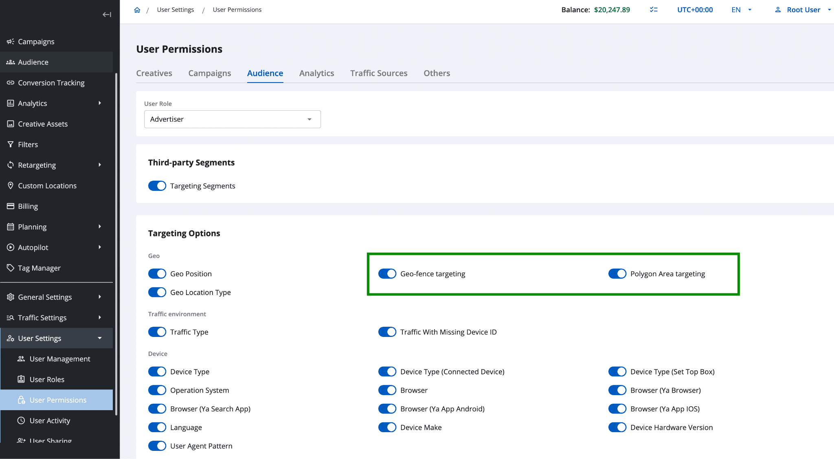Click the General Settings gear icon
This screenshot has width=834, height=459.
(11, 297)
